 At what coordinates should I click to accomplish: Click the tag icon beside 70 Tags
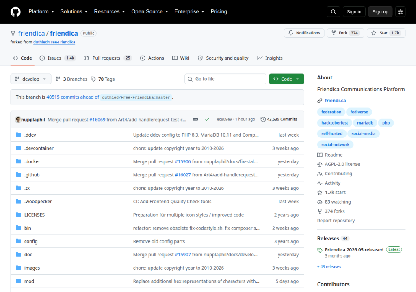click(x=93, y=79)
